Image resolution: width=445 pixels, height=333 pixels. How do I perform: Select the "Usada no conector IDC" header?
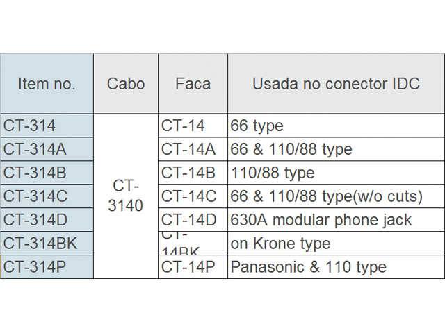click(x=336, y=84)
